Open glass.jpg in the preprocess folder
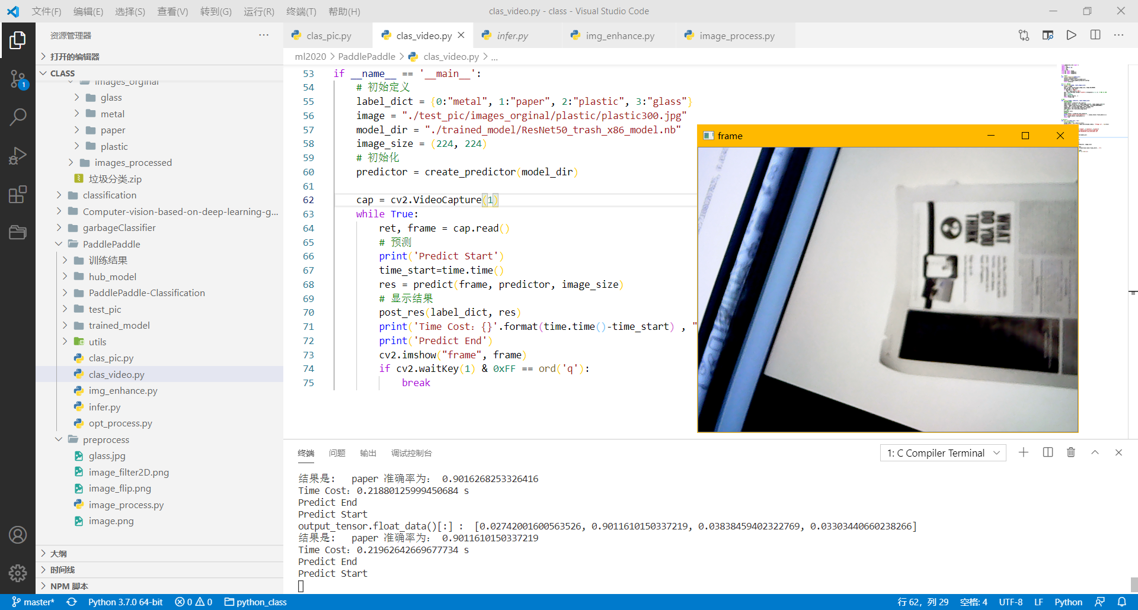 107,456
